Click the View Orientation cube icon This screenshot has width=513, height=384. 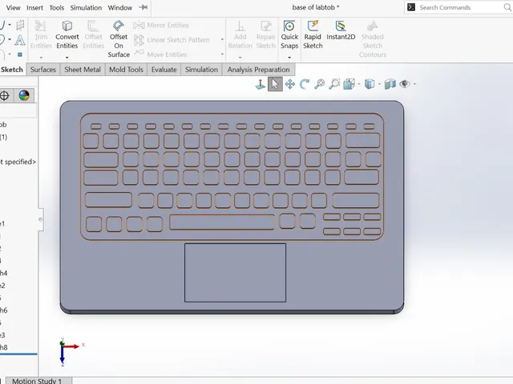pos(349,84)
